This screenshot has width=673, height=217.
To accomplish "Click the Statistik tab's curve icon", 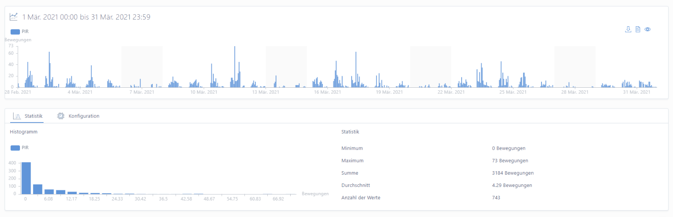I will (17, 116).
